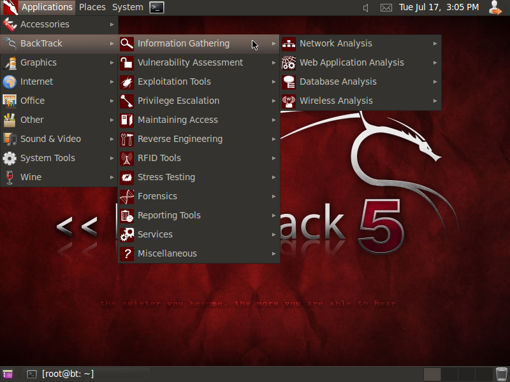Click the magnifying glass icon beside Information Gathering

click(127, 43)
